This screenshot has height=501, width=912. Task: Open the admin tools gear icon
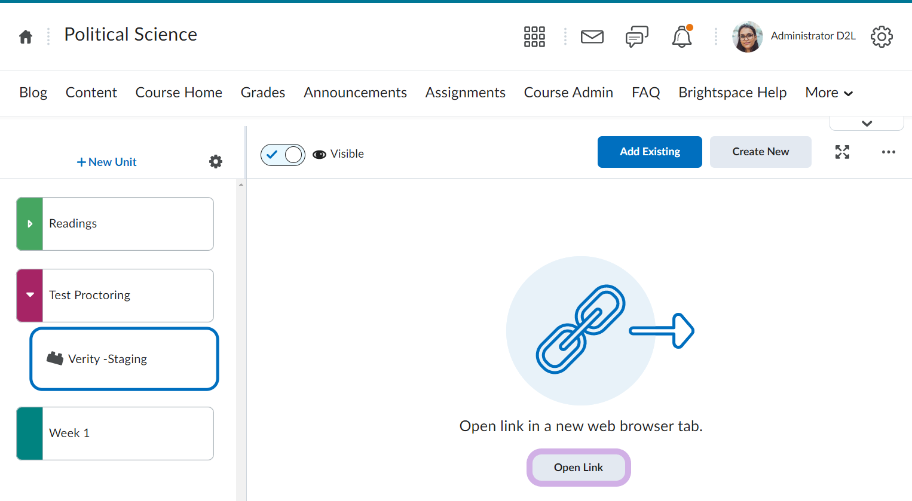[882, 36]
